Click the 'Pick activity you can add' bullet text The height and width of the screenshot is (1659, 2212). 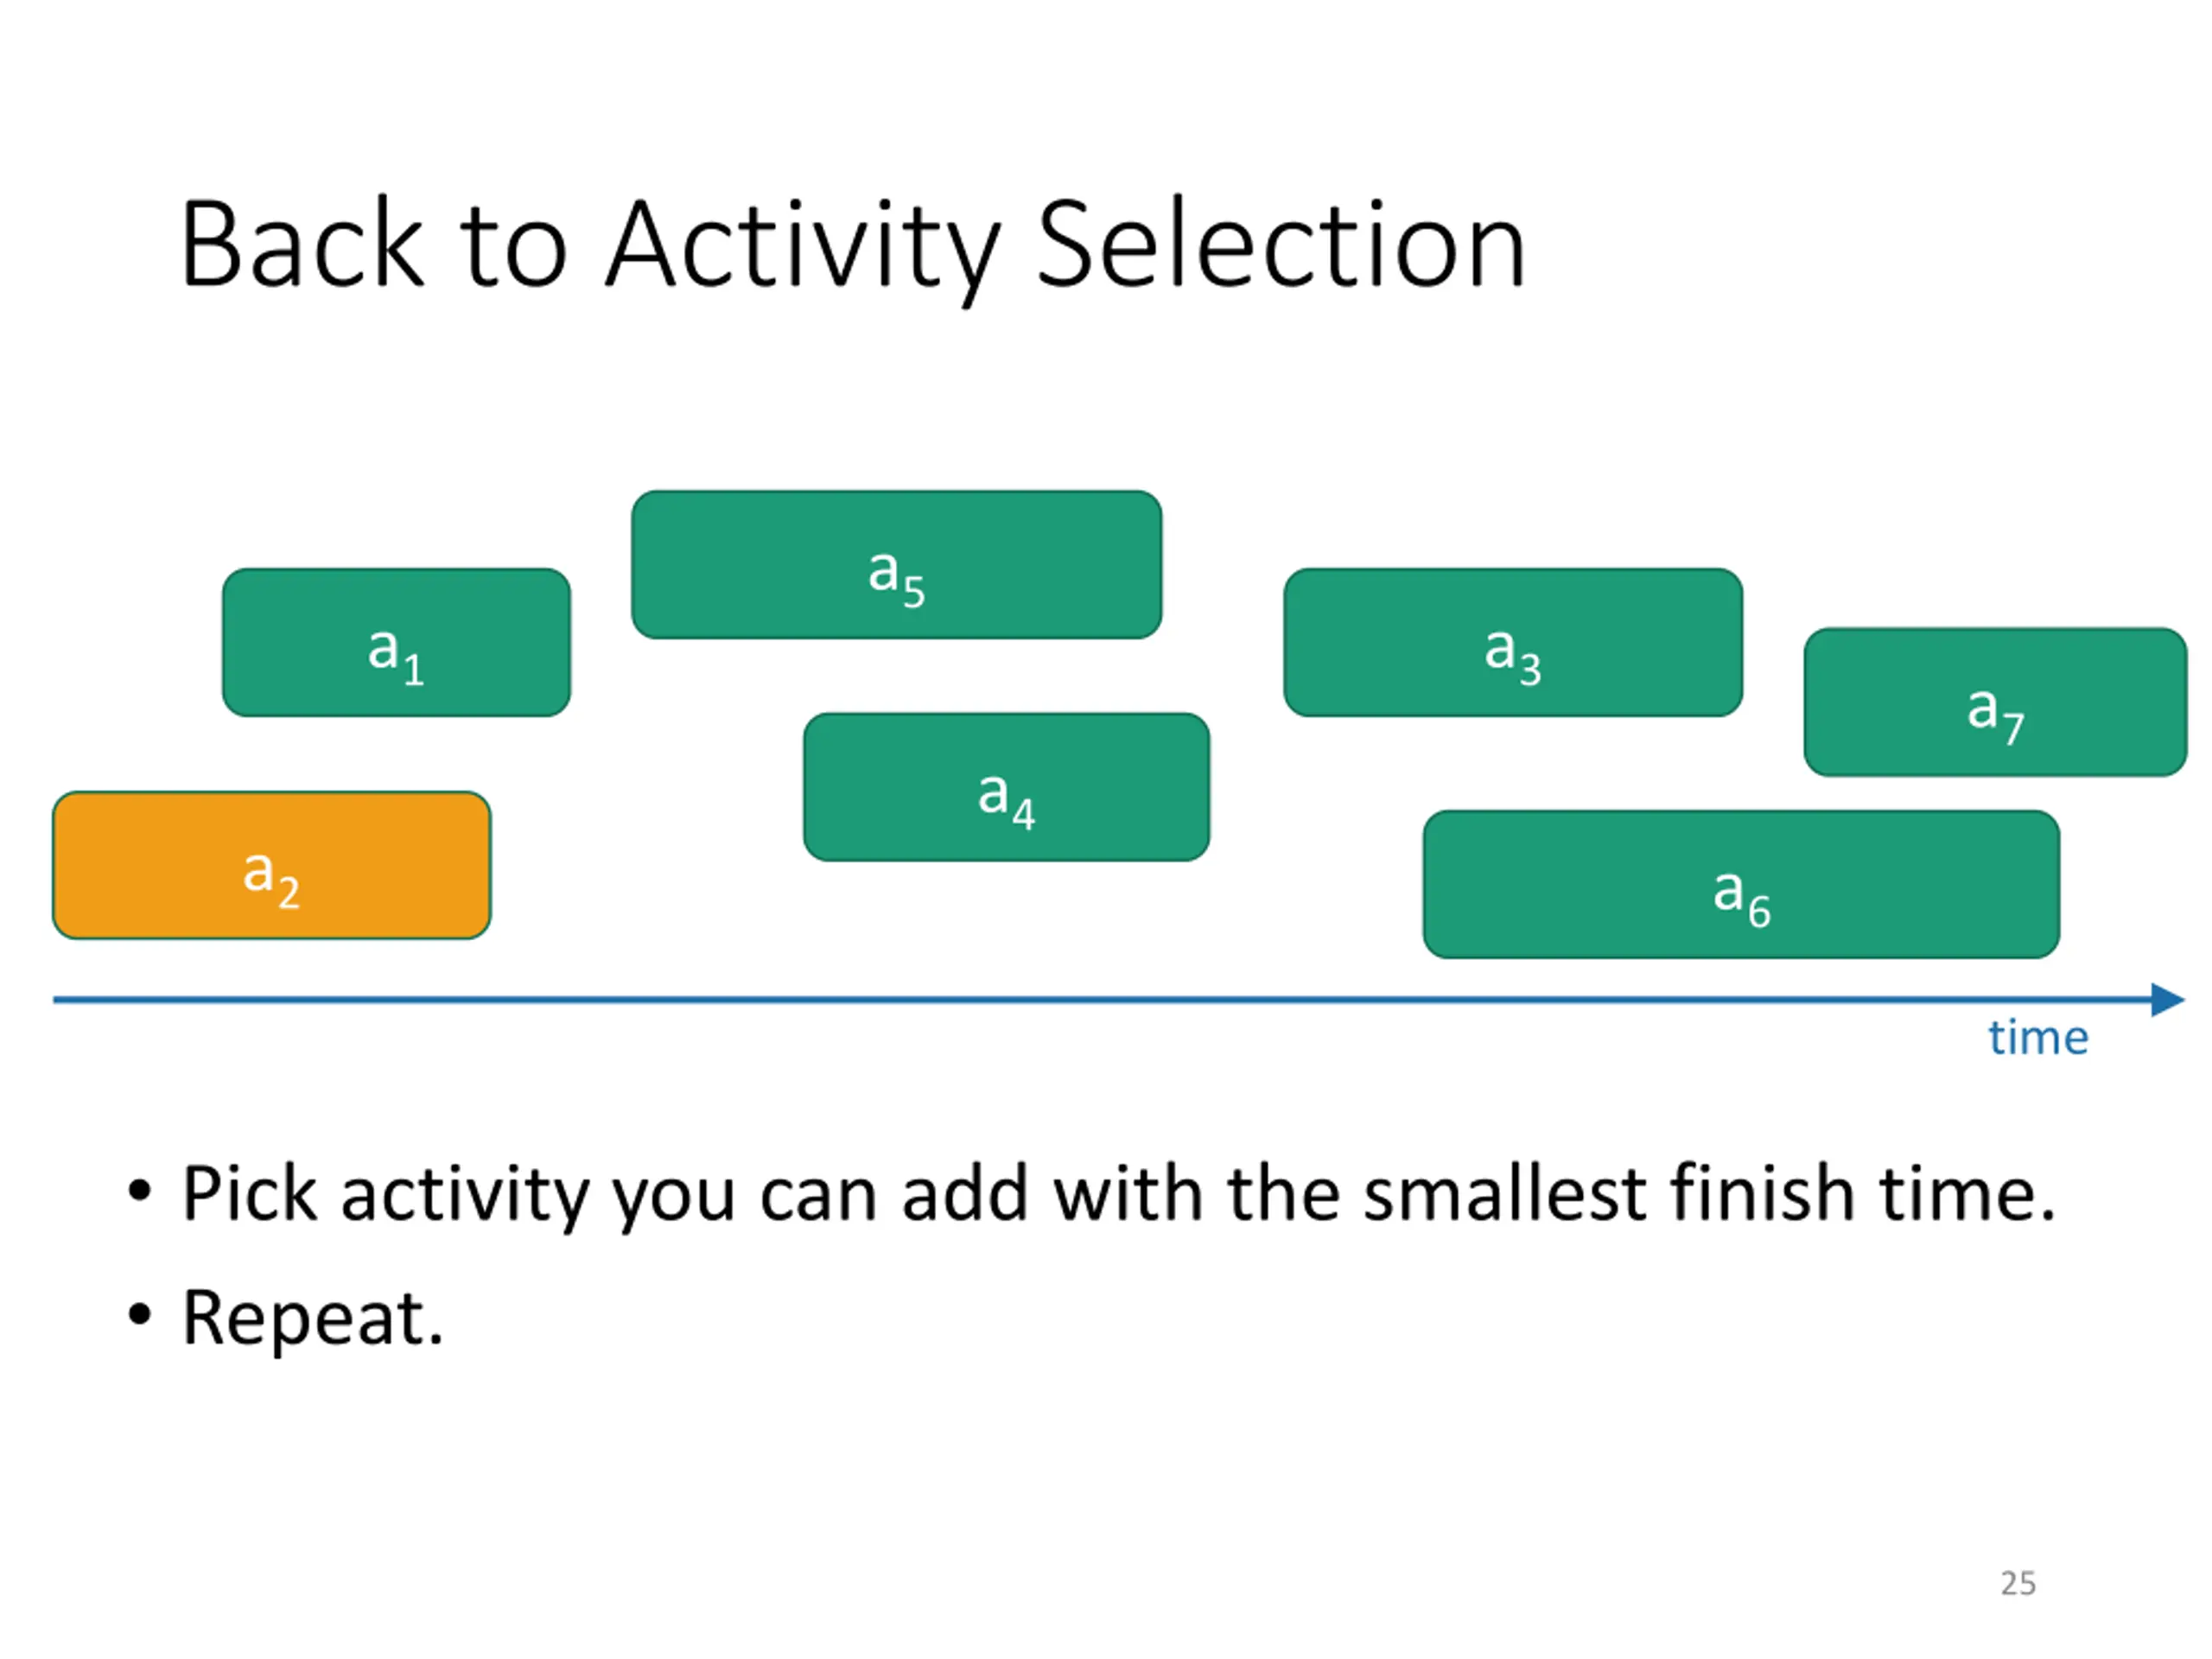click(x=1118, y=1194)
